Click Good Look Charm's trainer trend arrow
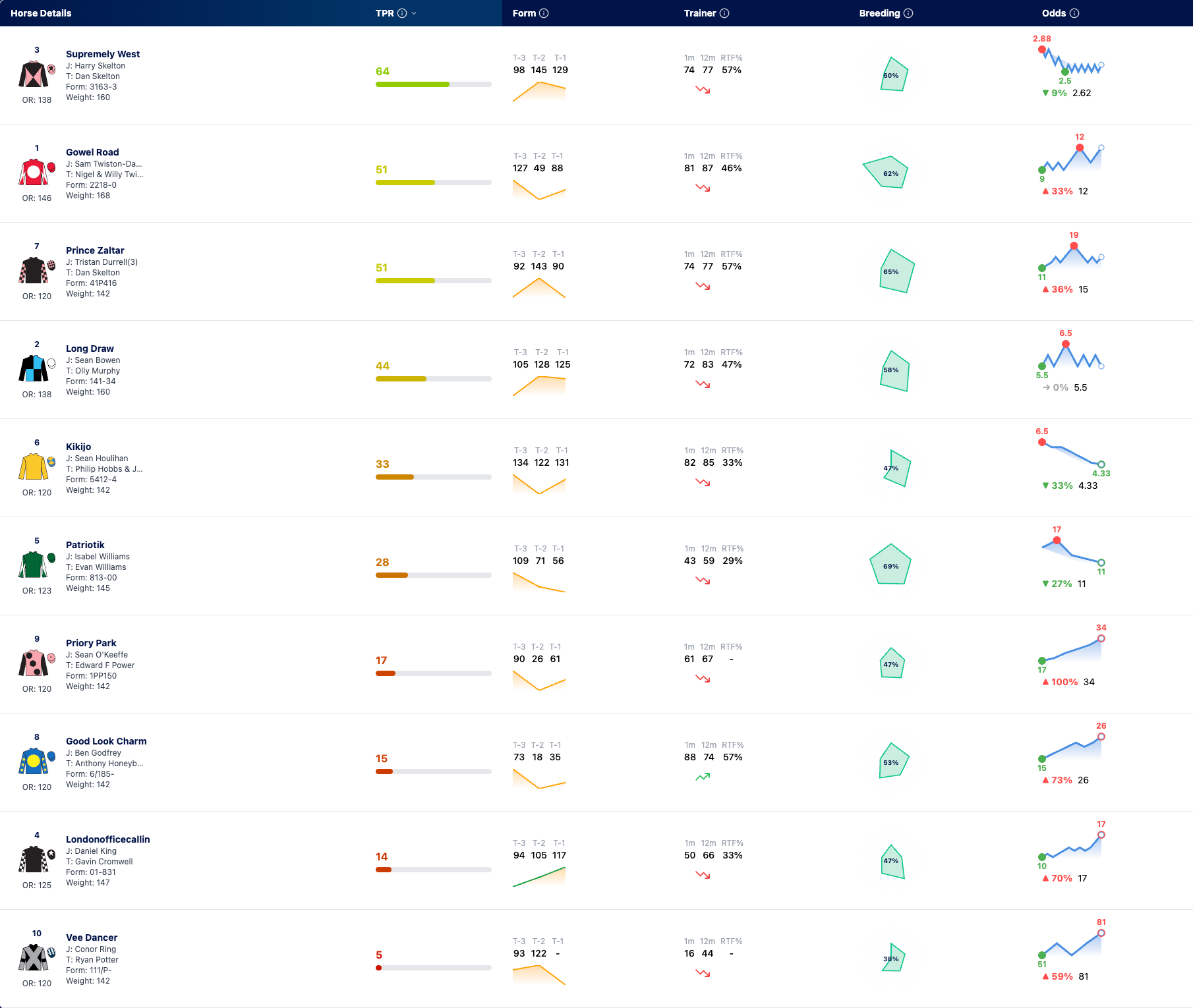 coord(703,777)
